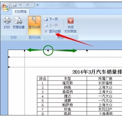Image resolution: width=122 pixels, height=117 pixels.
Task: Click rank cell 4
Action: (x=43, y=96)
